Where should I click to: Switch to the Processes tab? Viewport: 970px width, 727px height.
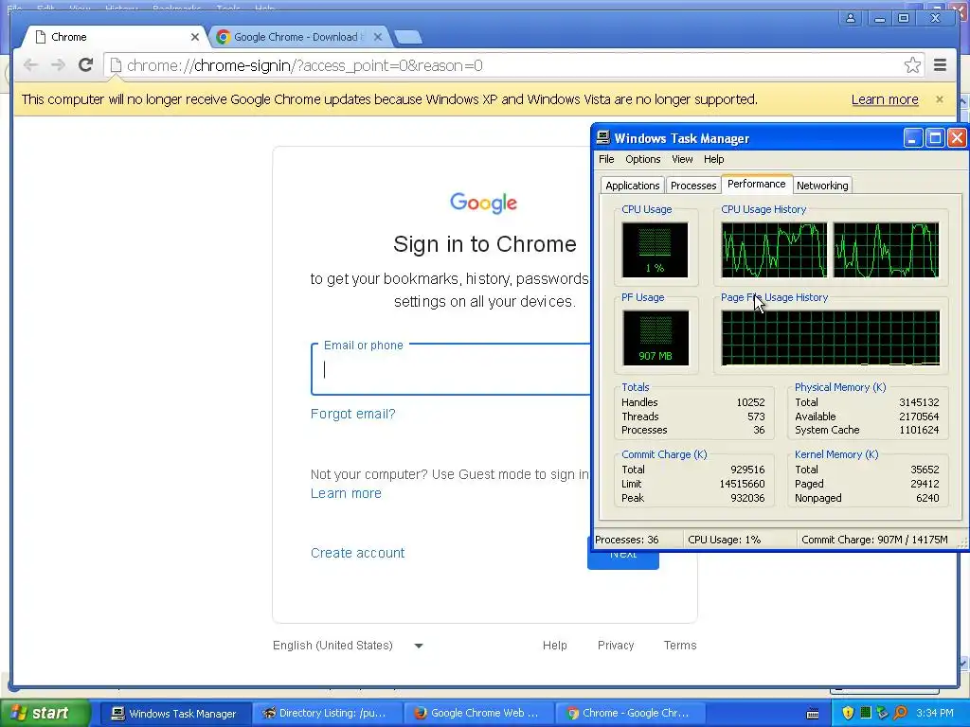pos(692,186)
